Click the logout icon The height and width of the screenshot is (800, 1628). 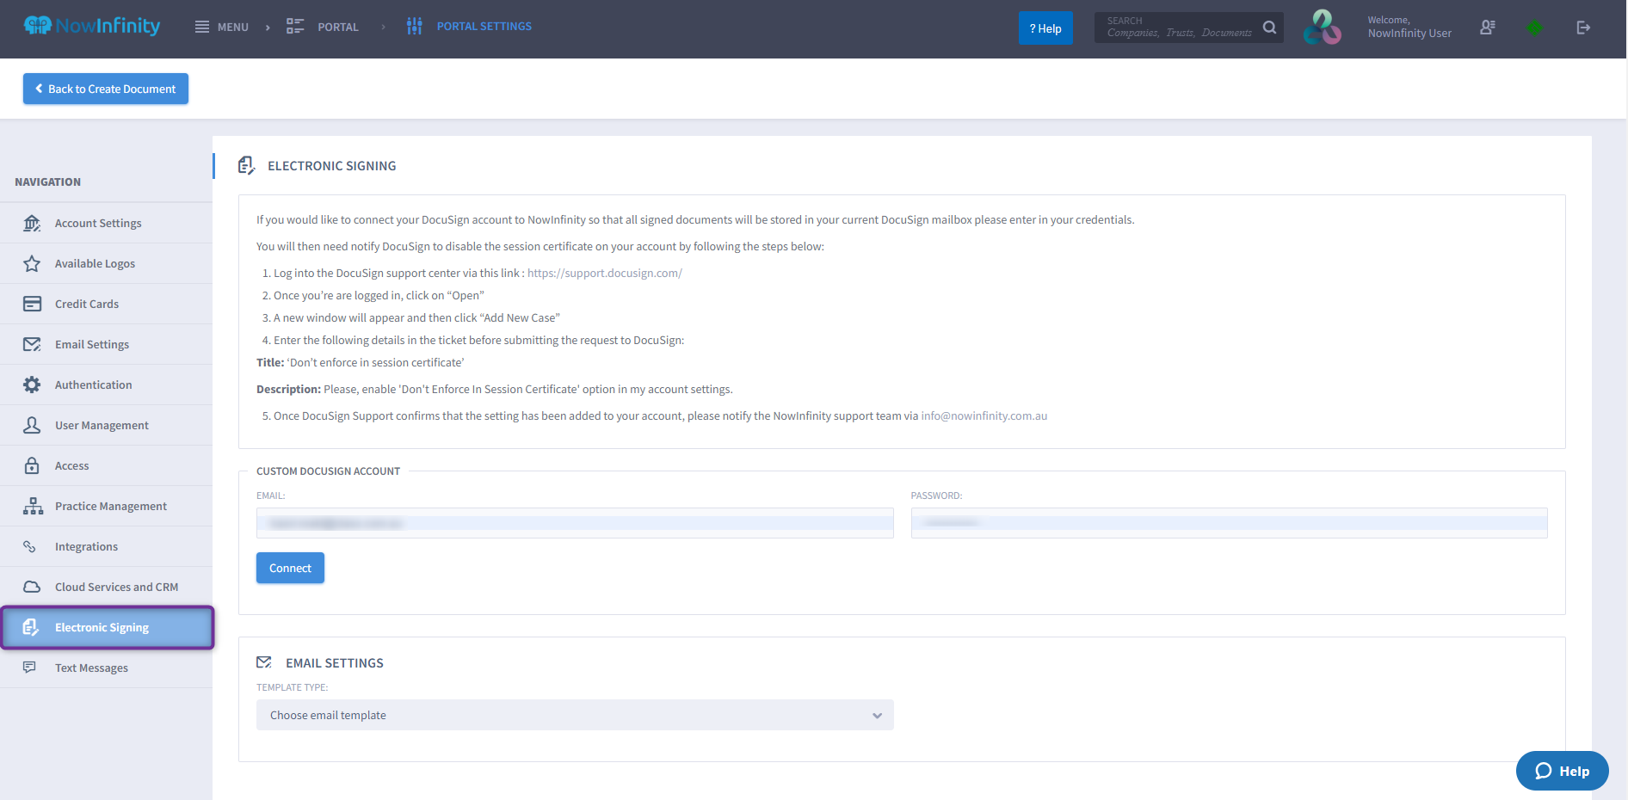[1583, 28]
